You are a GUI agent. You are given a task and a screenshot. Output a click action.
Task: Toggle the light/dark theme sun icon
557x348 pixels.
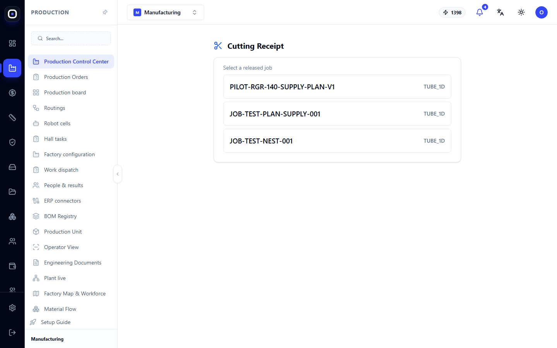click(521, 12)
